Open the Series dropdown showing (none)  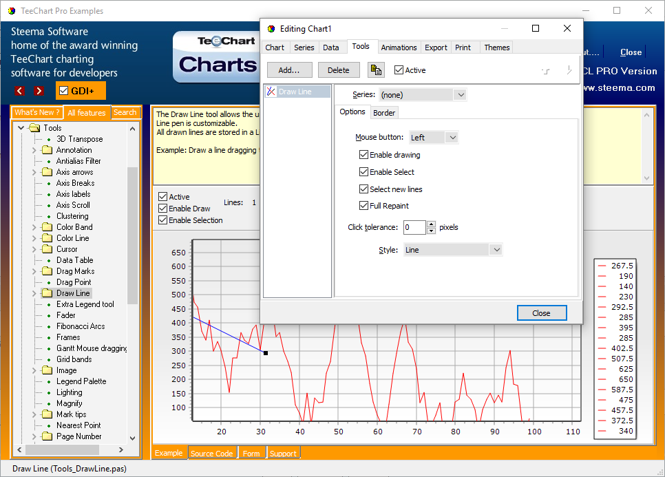(423, 94)
